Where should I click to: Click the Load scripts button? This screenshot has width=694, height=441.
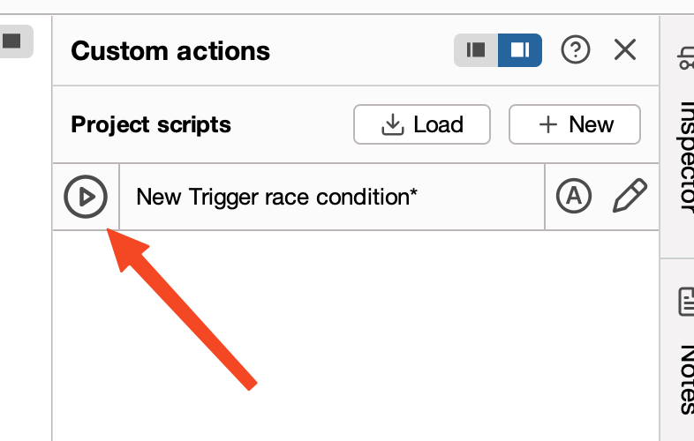point(421,124)
